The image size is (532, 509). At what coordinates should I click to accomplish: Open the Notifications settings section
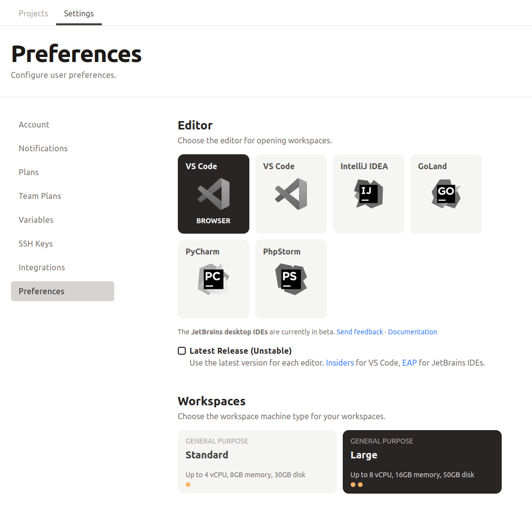43,148
